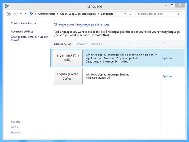The width and height of the screenshot is (189, 142).
Task: Open the recent locations dropdown arrow
Action: point(20,14)
